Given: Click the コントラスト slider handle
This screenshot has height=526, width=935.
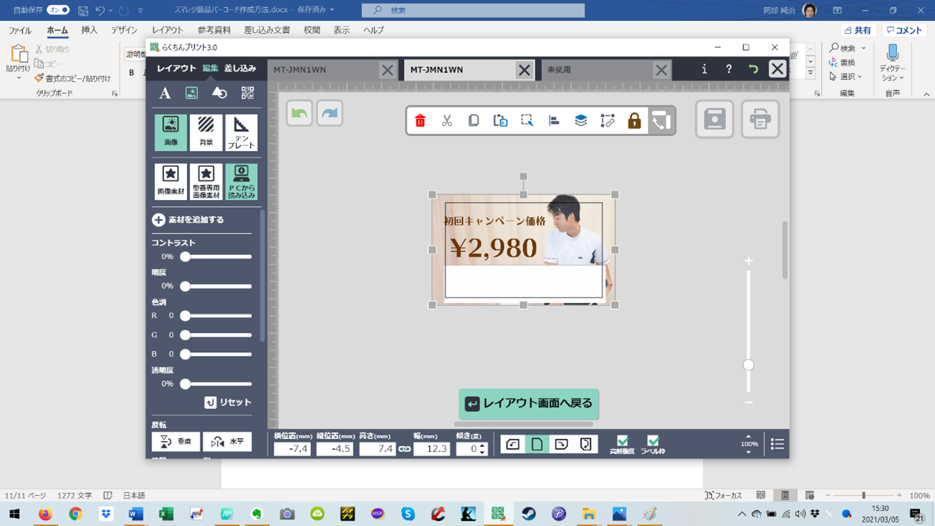Looking at the screenshot, I should click(x=185, y=257).
